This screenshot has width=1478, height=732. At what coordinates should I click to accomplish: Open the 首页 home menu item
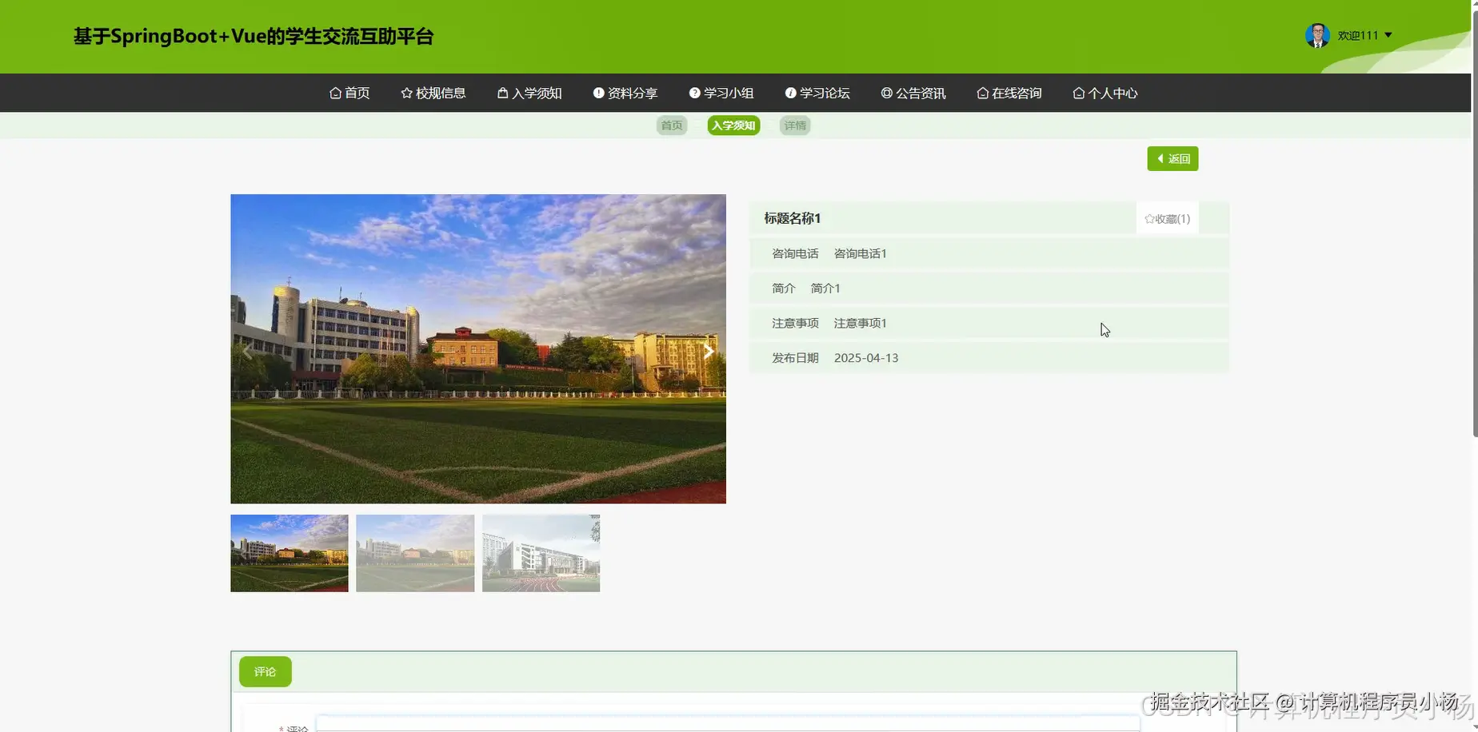point(350,93)
